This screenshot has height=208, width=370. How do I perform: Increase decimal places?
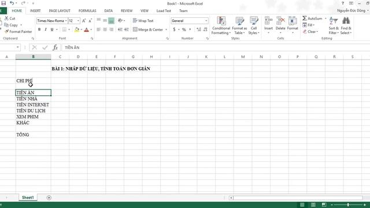(199, 29)
